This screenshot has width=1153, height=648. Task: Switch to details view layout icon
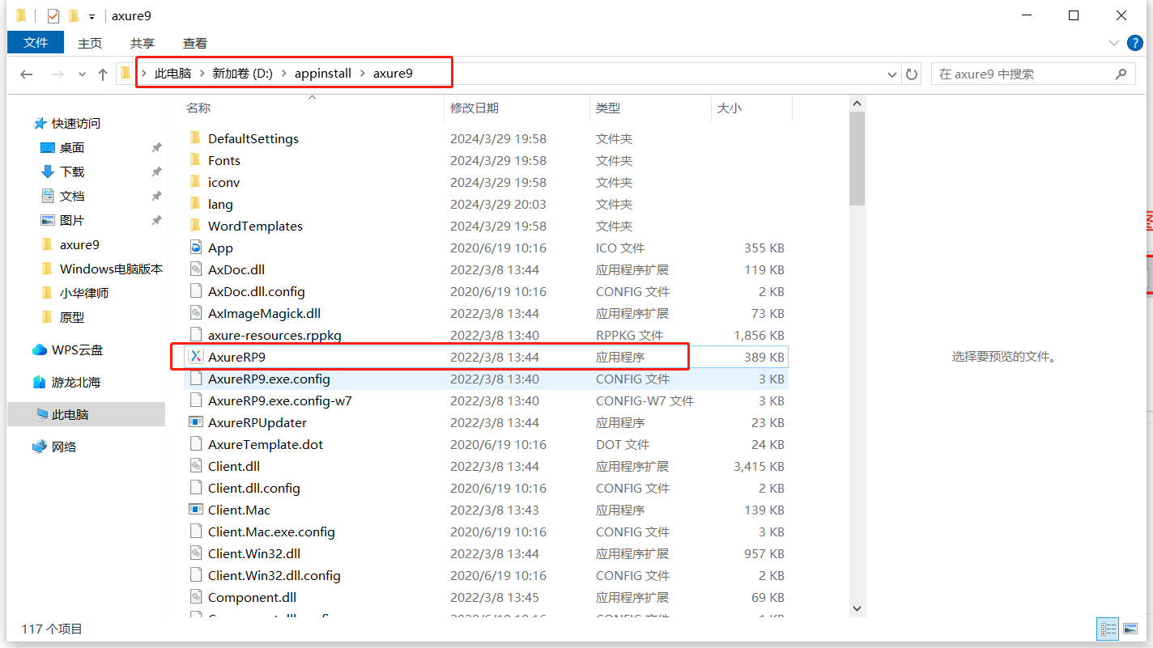point(1108,629)
